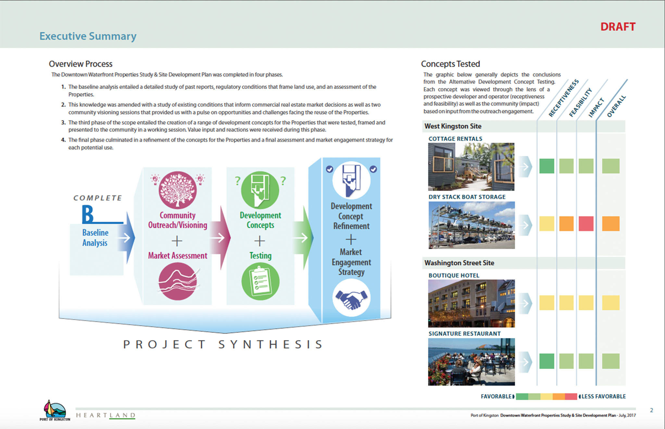Click the blue Development Concept Refinement site icon
Screen dimensions: 665x429
click(351, 180)
